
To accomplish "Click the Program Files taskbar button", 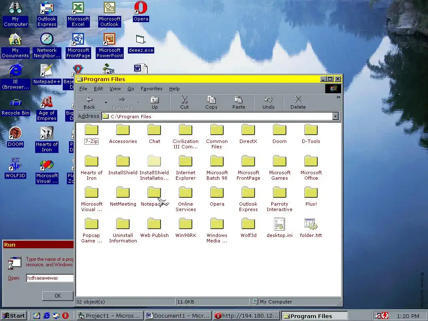I will tap(315, 316).
